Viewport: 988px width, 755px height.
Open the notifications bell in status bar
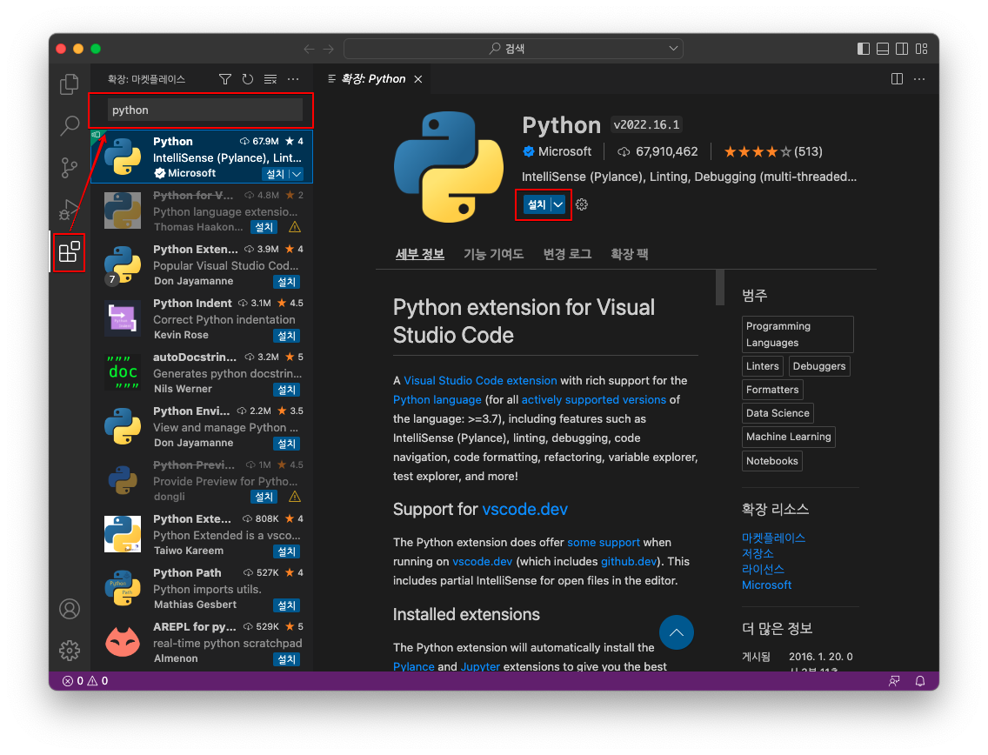click(920, 681)
